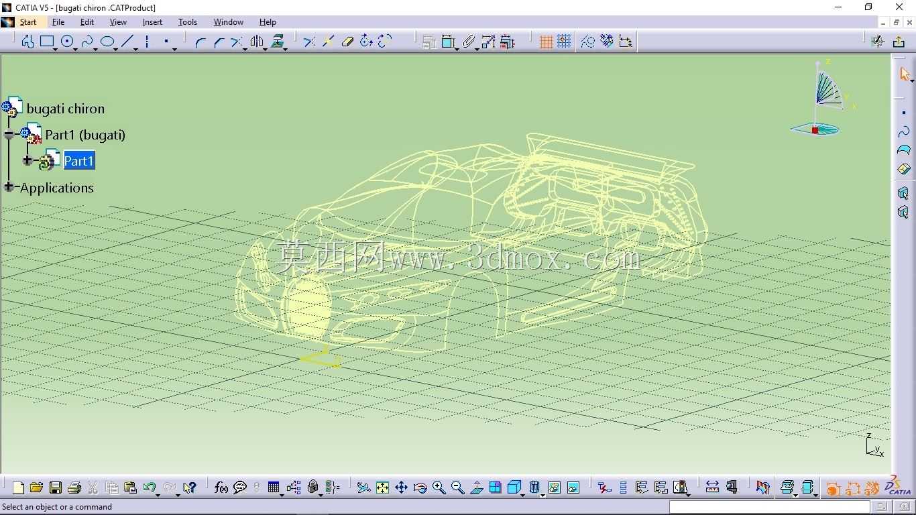The image size is (916, 515).
Task: Open the Start menu
Action: (x=28, y=22)
